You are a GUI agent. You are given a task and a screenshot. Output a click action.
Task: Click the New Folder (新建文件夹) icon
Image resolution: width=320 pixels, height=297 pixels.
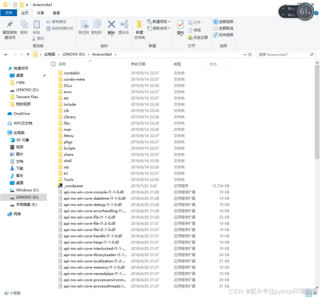pos(139,25)
